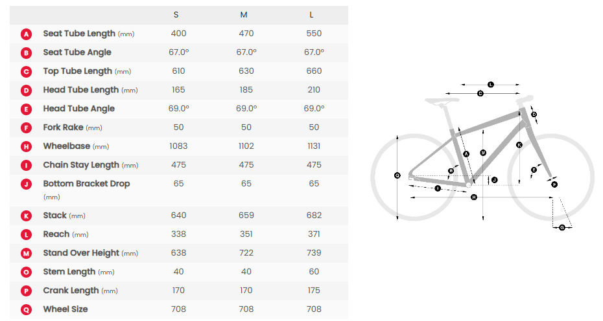Viewport: 603px width, 321px height.
Task: Click the red C badge beside Top Tube Length
Action: pyautogui.click(x=27, y=71)
